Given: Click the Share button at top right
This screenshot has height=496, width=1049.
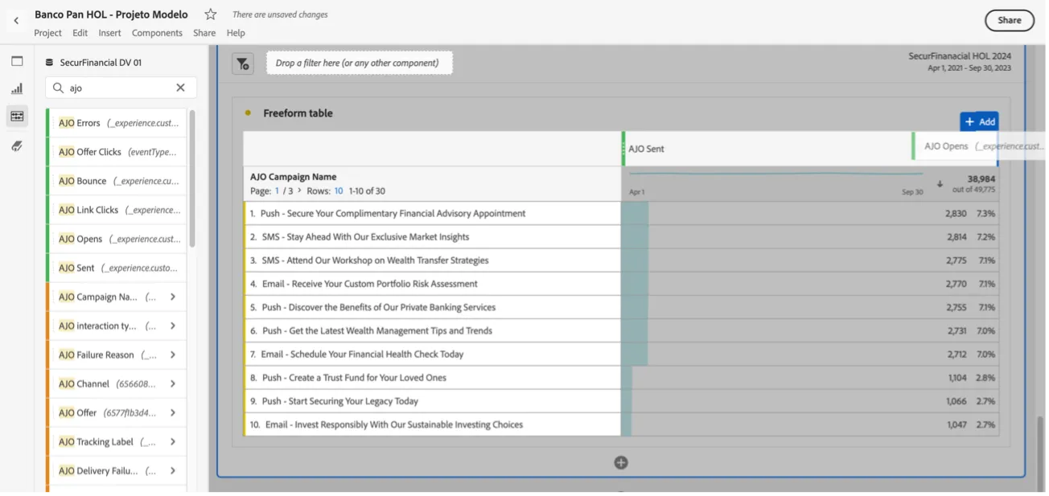Looking at the screenshot, I should tap(1009, 21).
